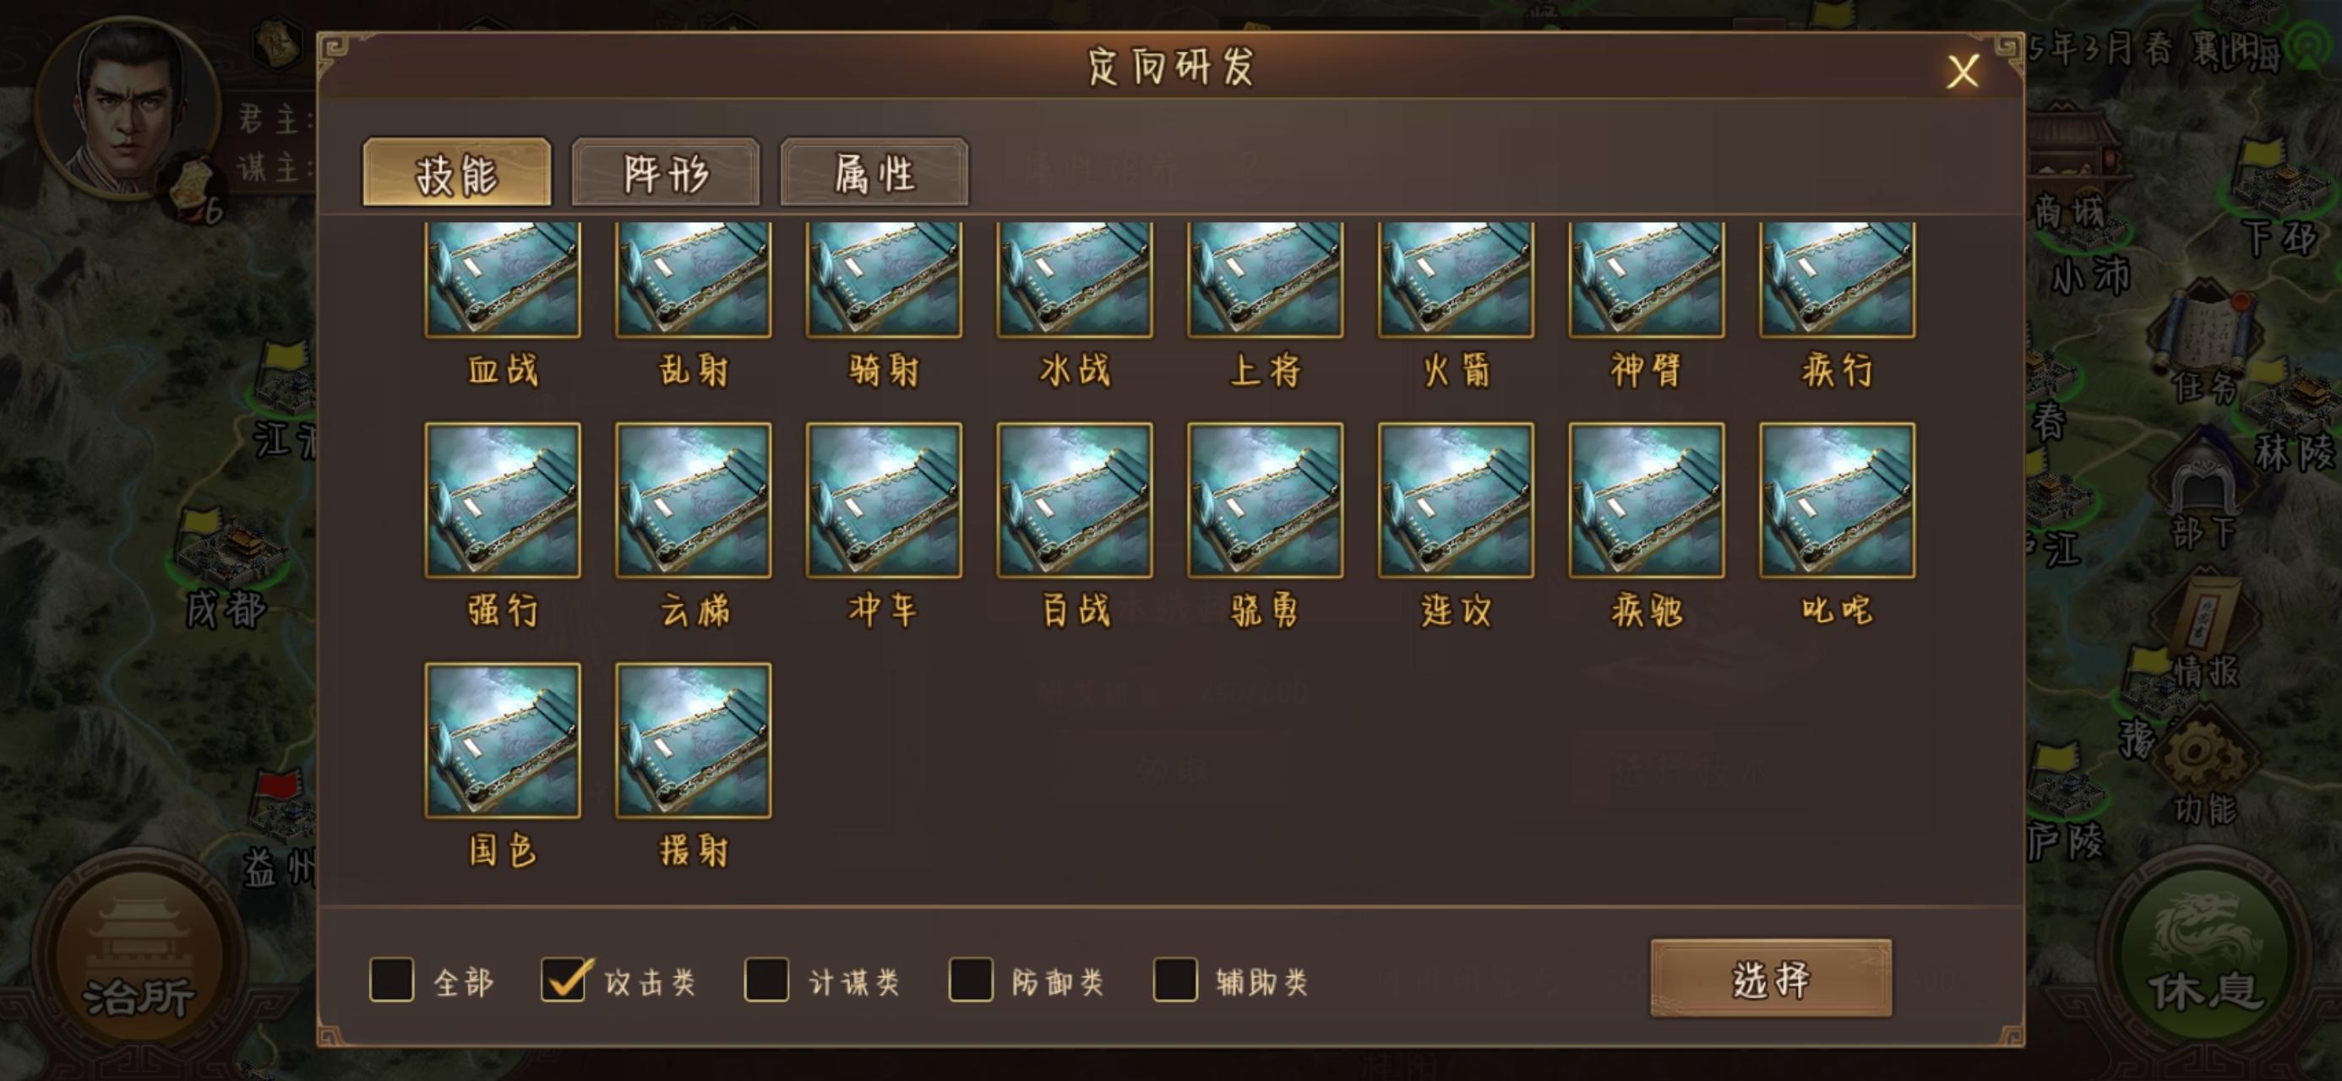Enable the 计谋类 filter checkbox

point(766,979)
